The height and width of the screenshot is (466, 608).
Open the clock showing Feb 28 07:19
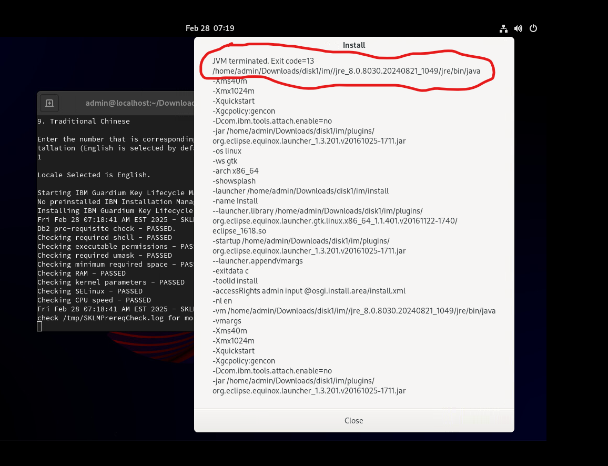tap(209, 28)
